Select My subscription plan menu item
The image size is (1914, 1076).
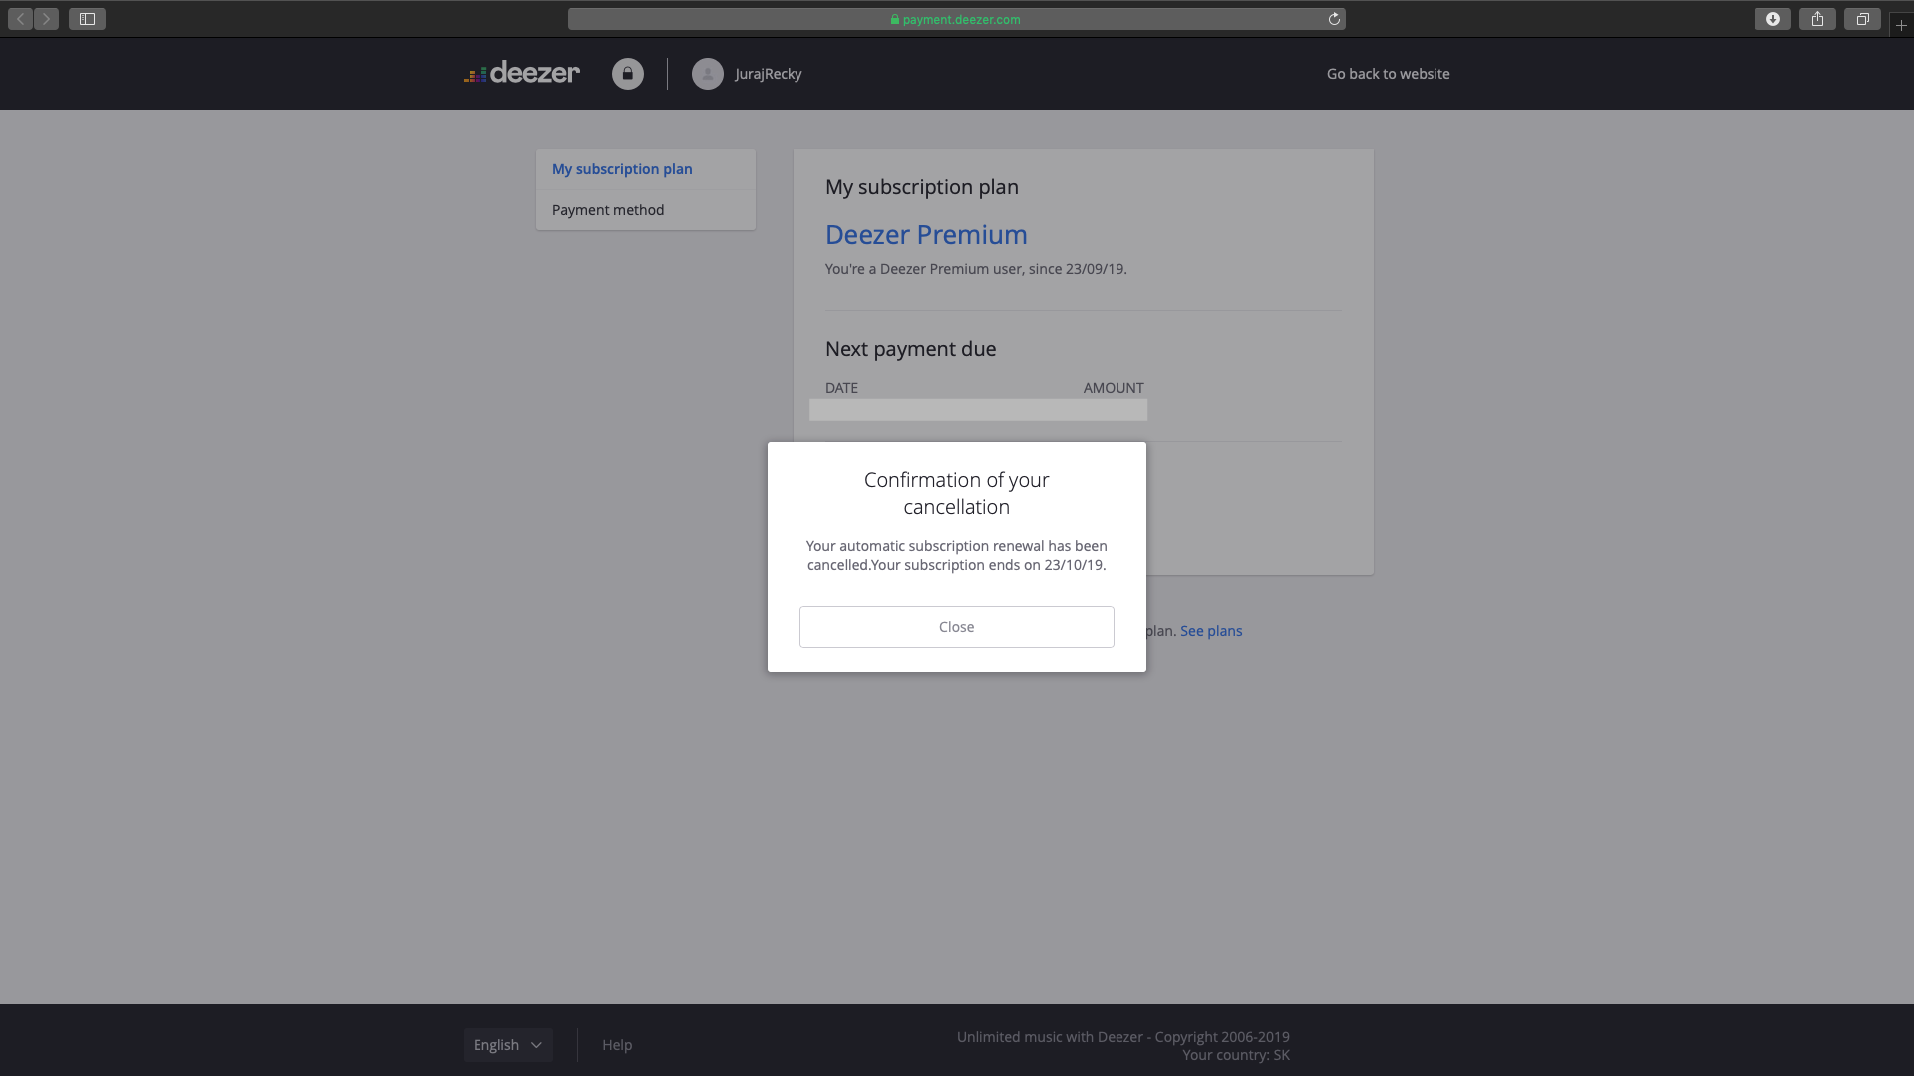(x=646, y=169)
